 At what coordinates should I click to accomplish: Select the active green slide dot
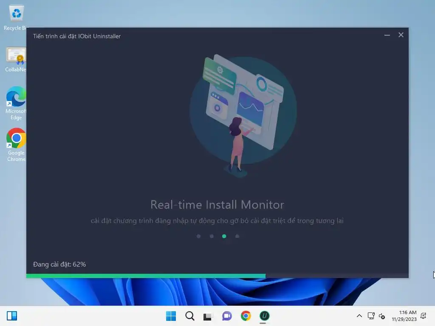tap(224, 236)
